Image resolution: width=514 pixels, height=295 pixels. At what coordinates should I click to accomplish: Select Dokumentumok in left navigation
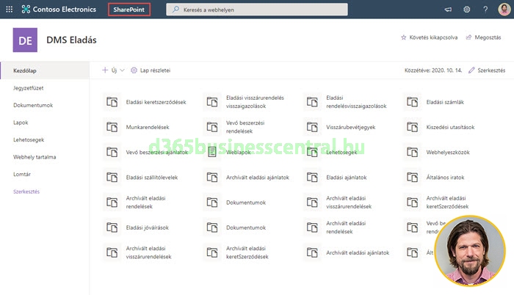(33, 105)
